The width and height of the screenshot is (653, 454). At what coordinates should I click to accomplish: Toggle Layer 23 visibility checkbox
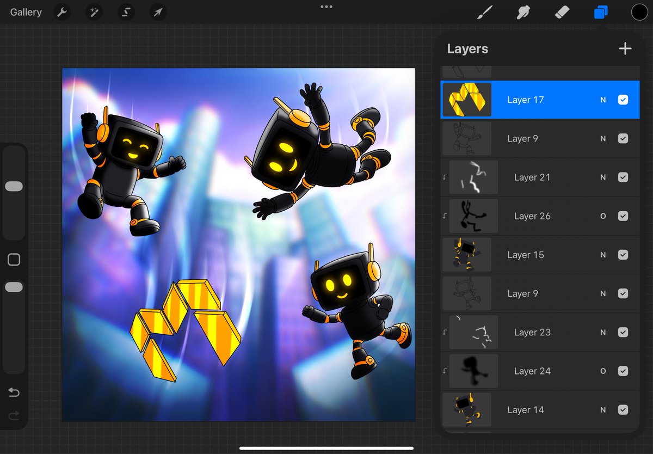pos(623,332)
